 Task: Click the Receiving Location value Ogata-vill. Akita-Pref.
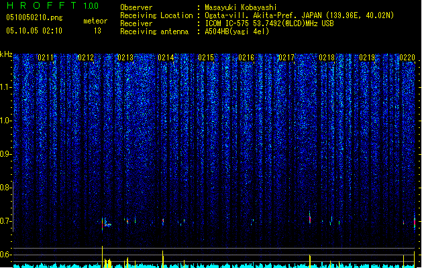click(x=252, y=15)
